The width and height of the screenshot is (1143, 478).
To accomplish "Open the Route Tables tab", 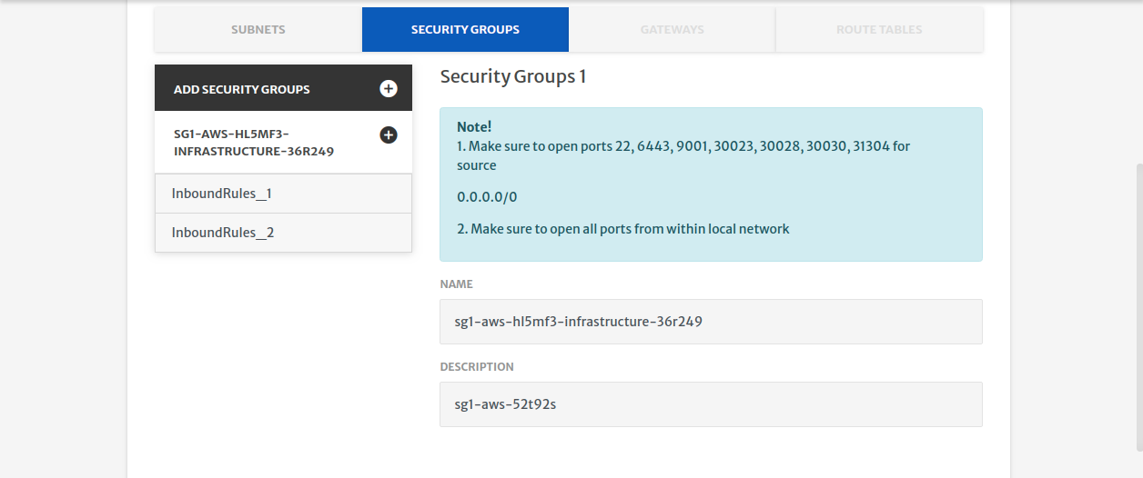I will (x=879, y=29).
